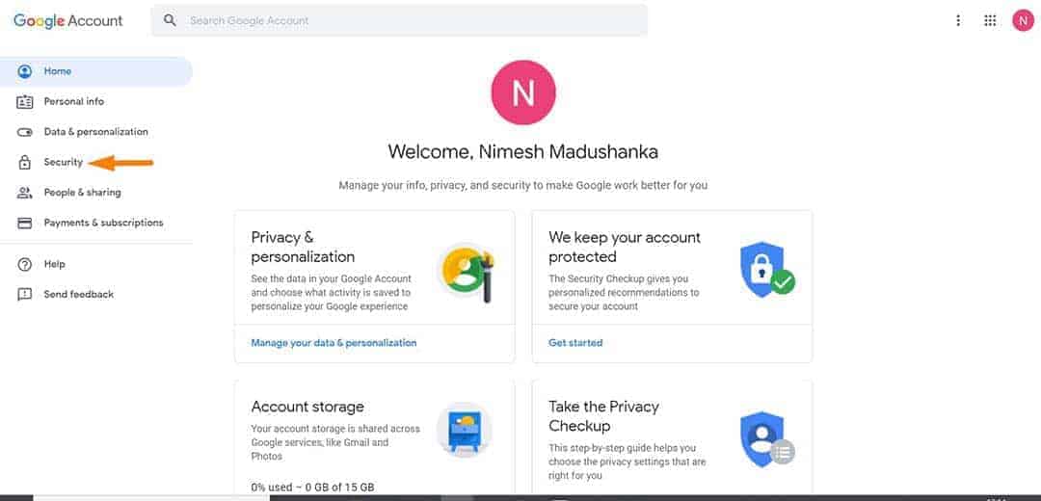Click Manage your data & personalization link
This screenshot has height=501, width=1041.
[x=334, y=343]
